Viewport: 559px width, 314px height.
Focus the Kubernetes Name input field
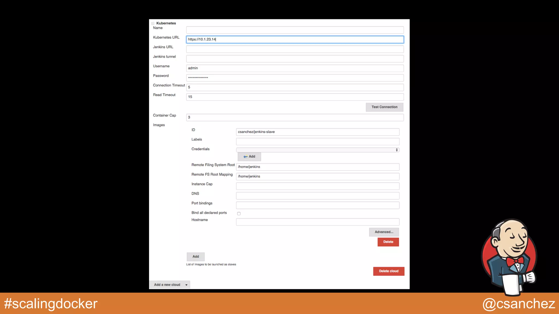pyautogui.click(x=295, y=30)
